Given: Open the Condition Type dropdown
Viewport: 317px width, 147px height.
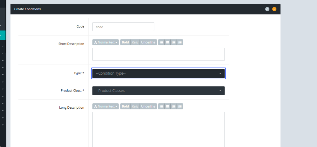Looking at the screenshot, I should pyautogui.click(x=158, y=73).
